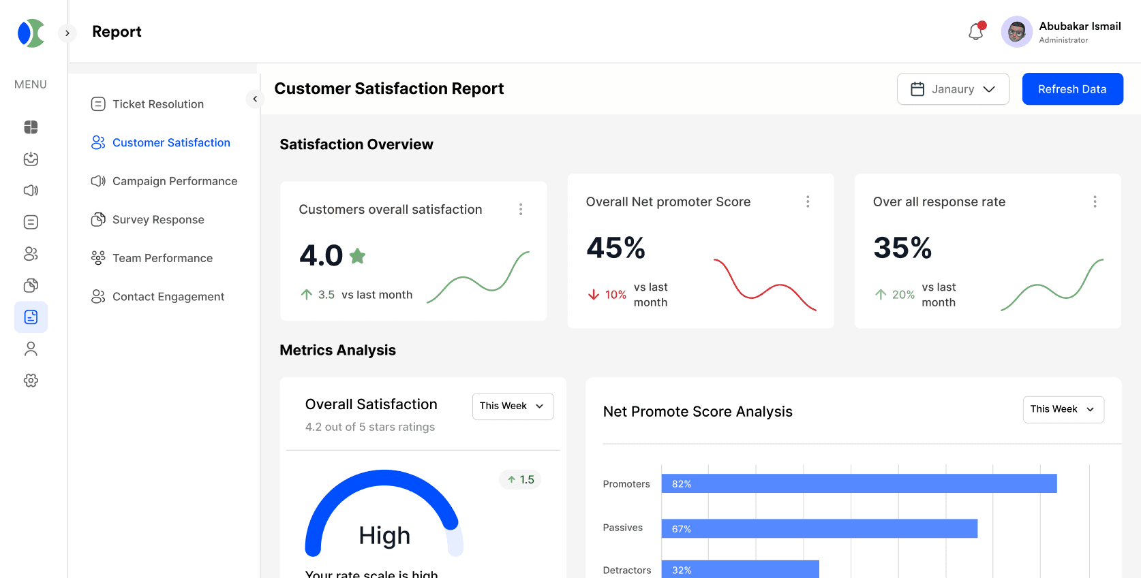Open the contacts people icon in the sidebar
The width and height of the screenshot is (1141, 578).
(31, 254)
